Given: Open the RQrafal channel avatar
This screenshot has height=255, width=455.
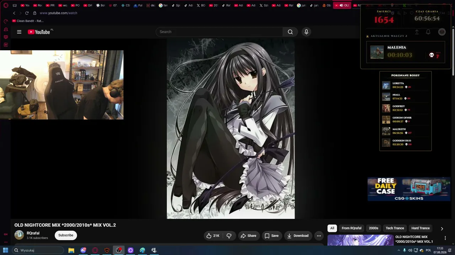Looking at the screenshot, I should [x=19, y=235].
